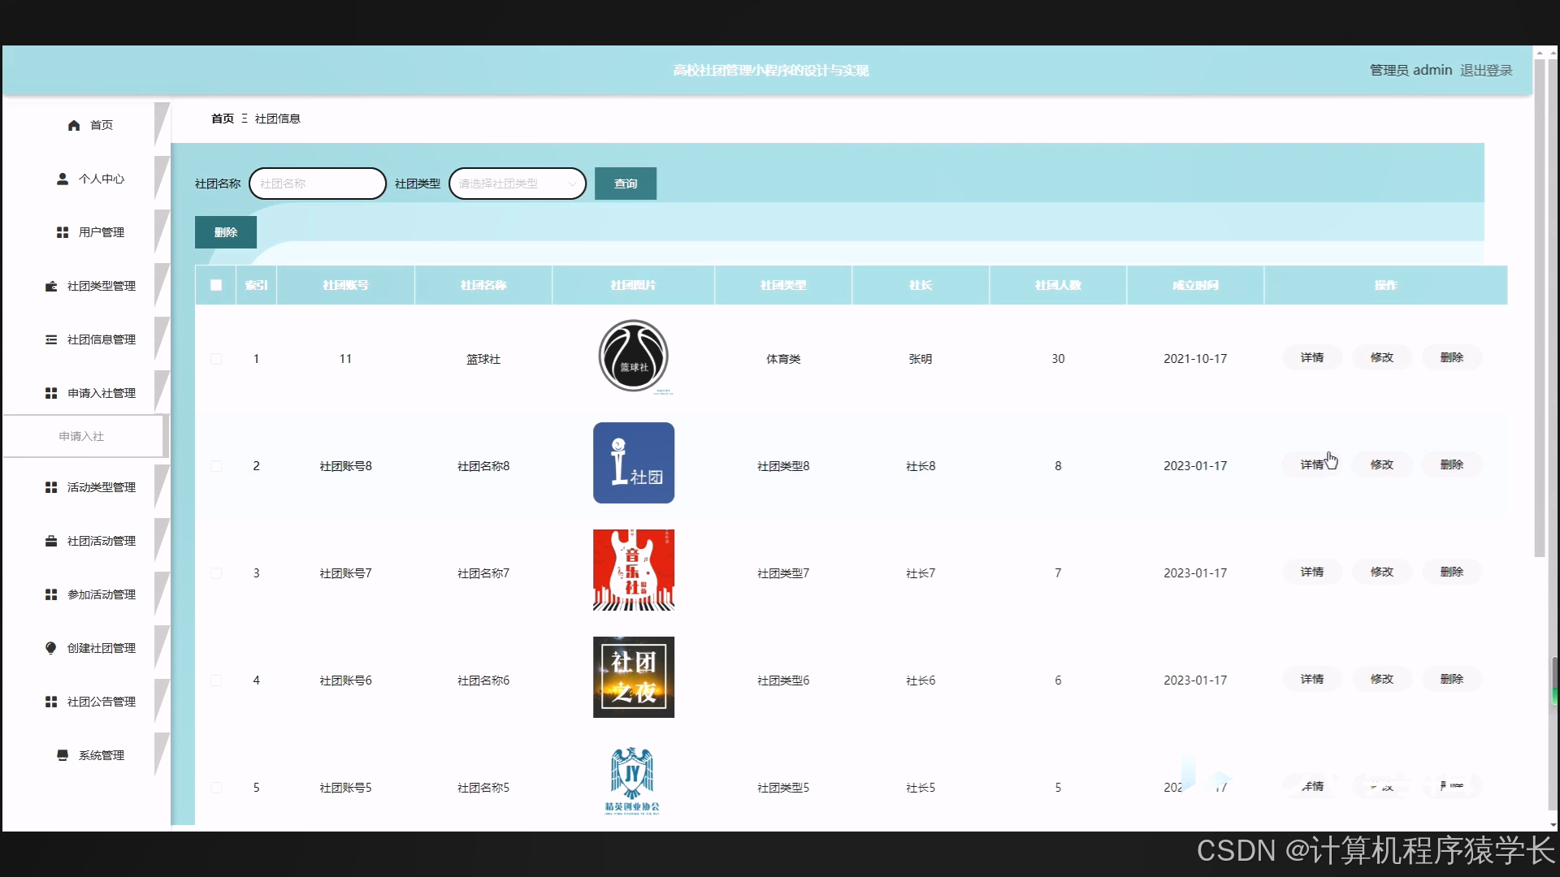This screenshot has width=1560, height=877.
Task: Click the 社团人数 column header
Action: [x=1058, y=285]
